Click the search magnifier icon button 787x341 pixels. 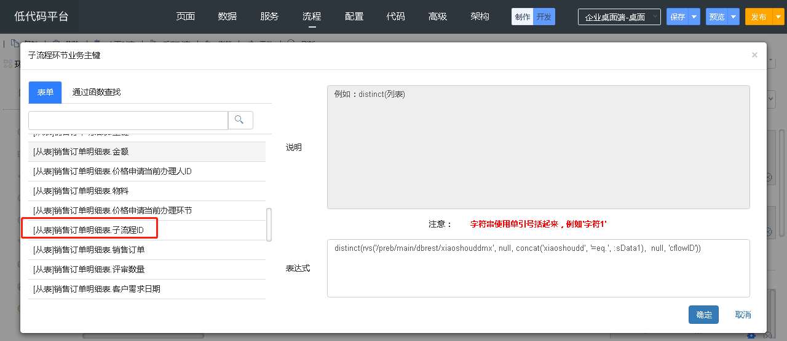240,120
